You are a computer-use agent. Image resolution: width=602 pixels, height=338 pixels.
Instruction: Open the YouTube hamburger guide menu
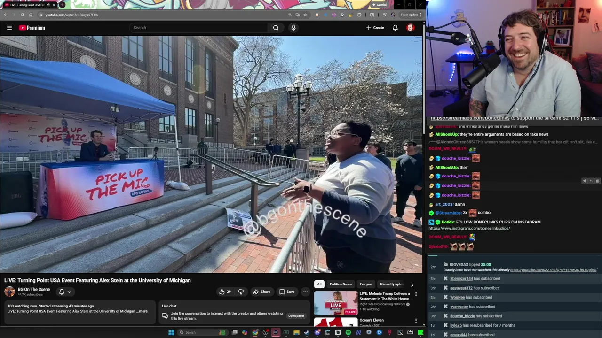tap(9, 28)
